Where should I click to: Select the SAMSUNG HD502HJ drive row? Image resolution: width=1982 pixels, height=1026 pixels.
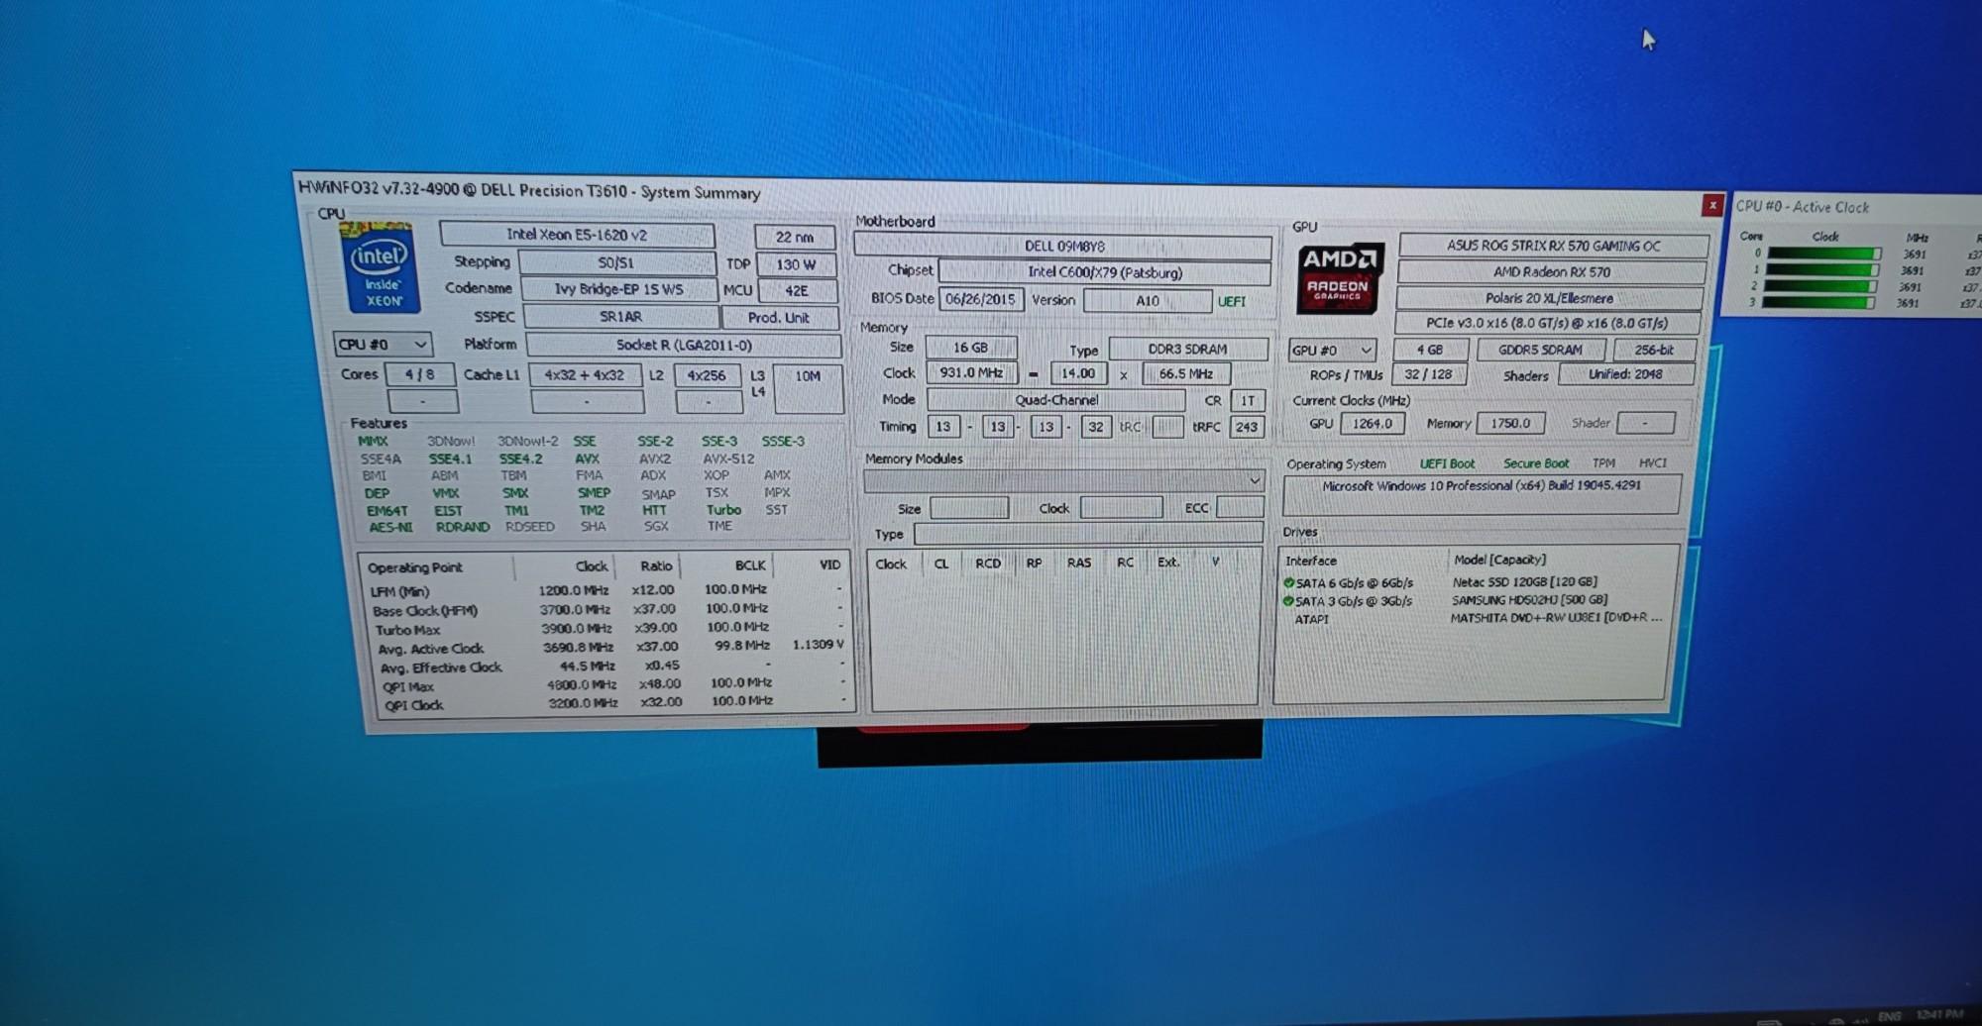pos(1475,600)
